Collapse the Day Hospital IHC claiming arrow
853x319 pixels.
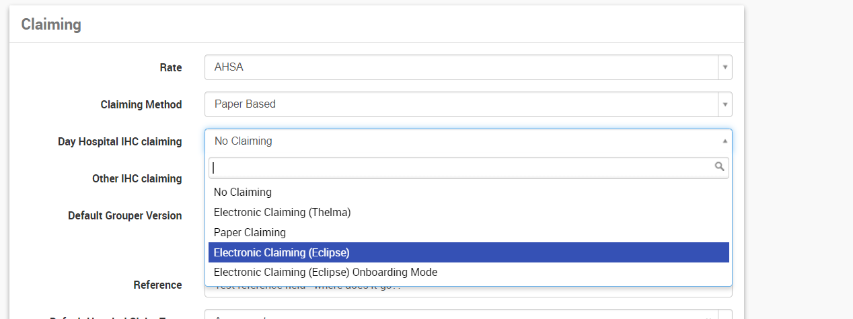tap(725, 141)
